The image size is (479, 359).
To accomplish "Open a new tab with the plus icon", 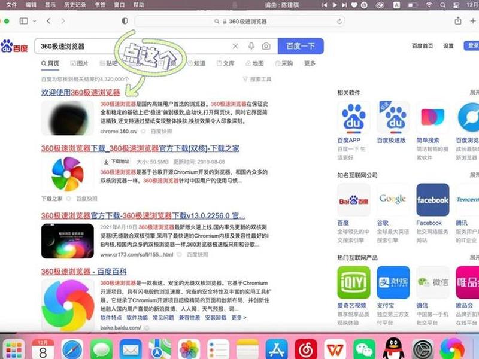I will (x=473, y=21).
